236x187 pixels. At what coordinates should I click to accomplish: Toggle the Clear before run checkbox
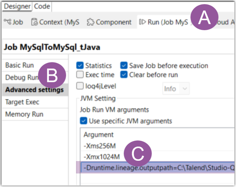click(x=124, y=74)
